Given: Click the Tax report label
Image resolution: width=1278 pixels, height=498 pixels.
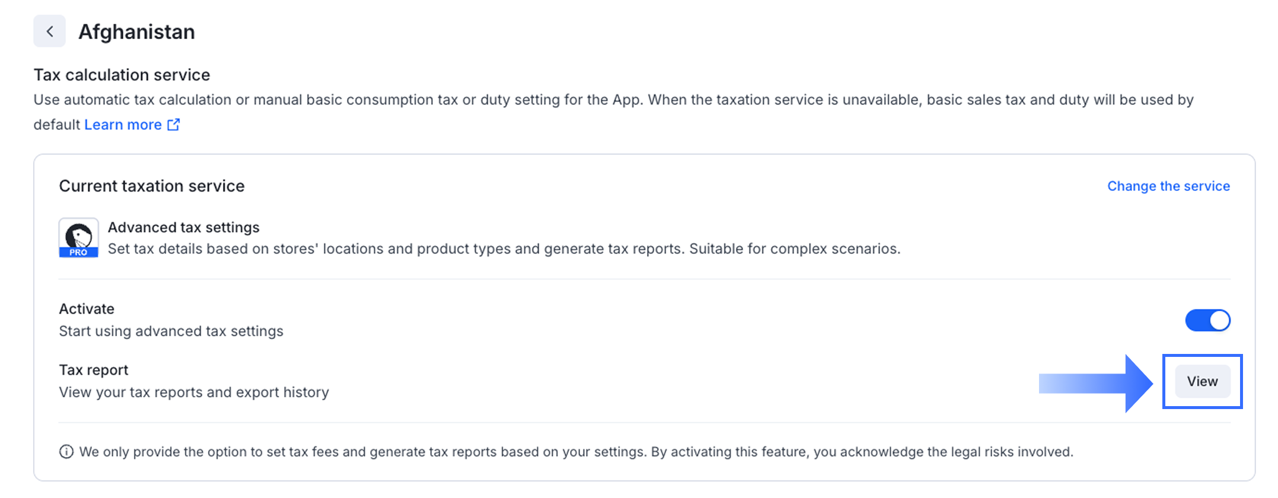Looking at the screenshot, I should [94, 370].
